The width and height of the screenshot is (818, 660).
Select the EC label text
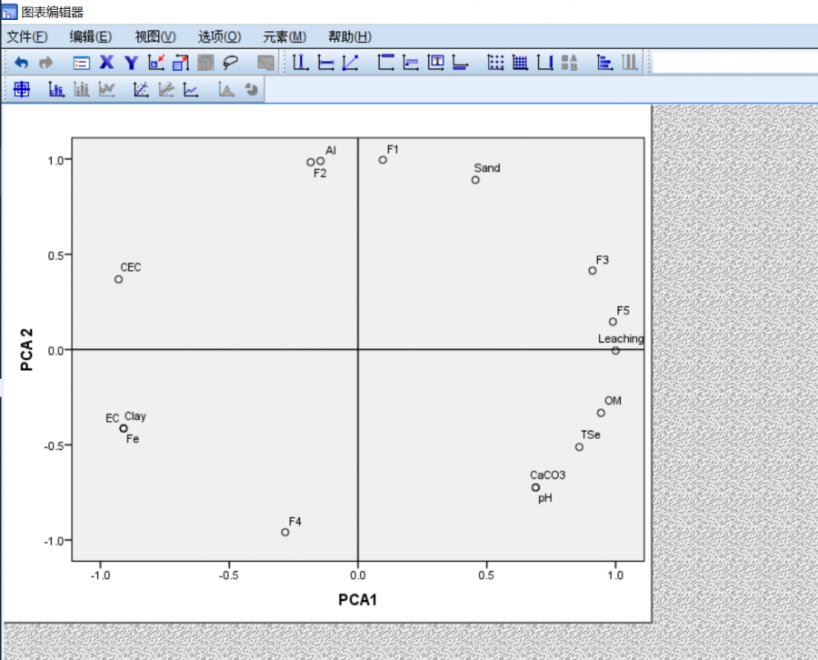112,418
